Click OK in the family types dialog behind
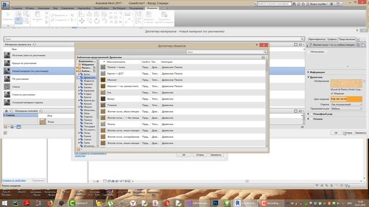Screen dimensions: 369x207 tap(183, 155)
